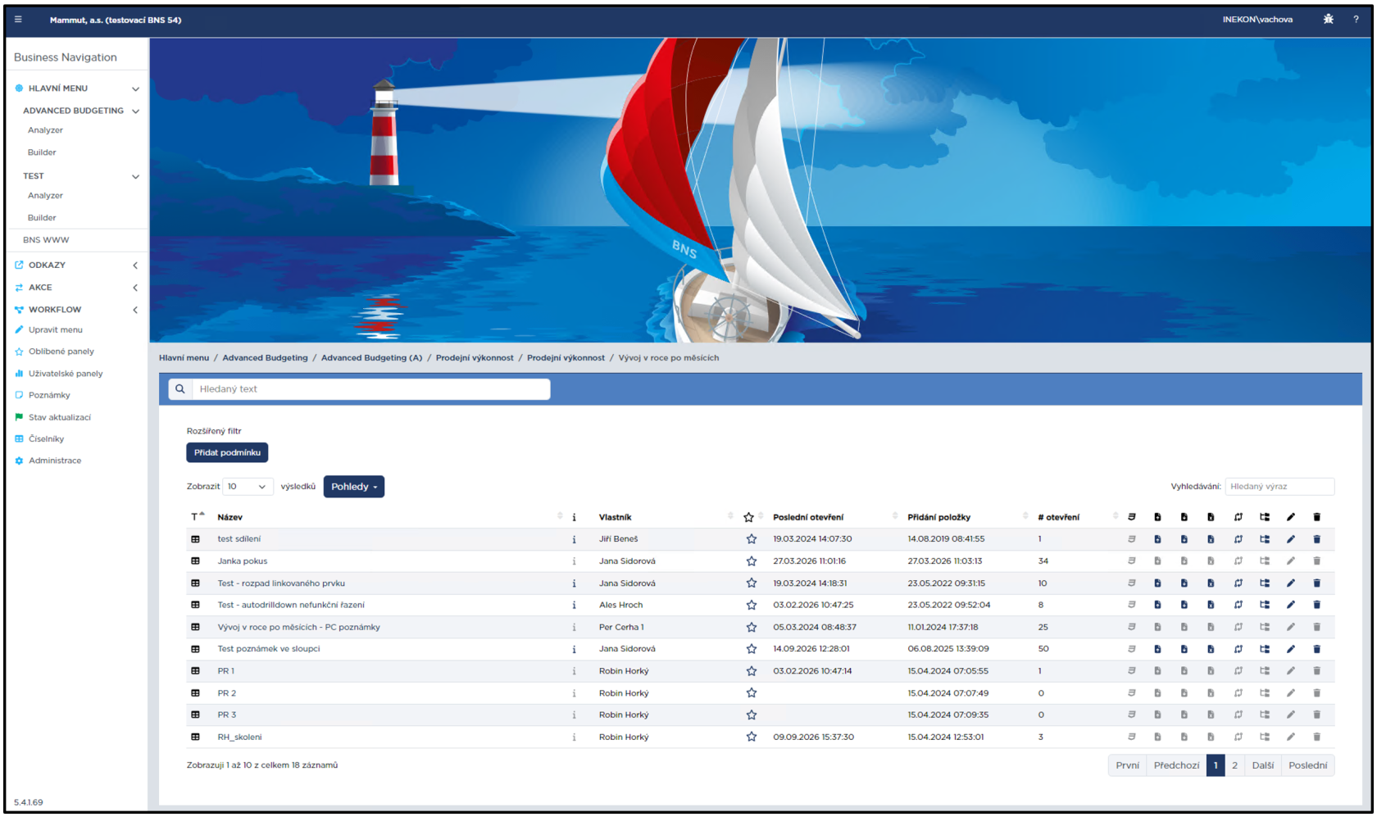The image size is (1377, 817).
Task: Open the help question mark icon
Action: [1356, 20]
